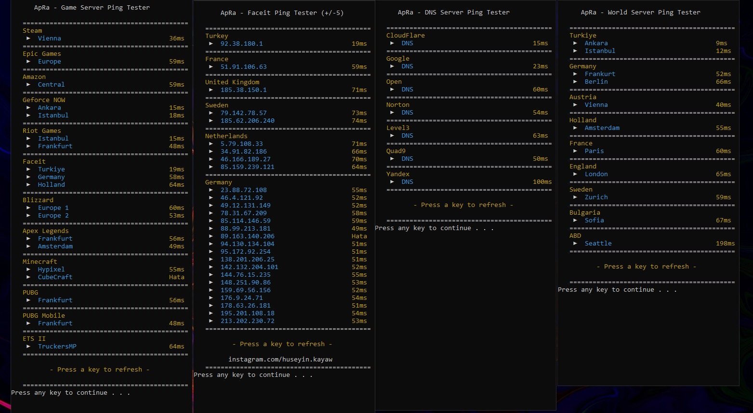Select IP 34.91.82.186 under Netherlands

point(244,152)
